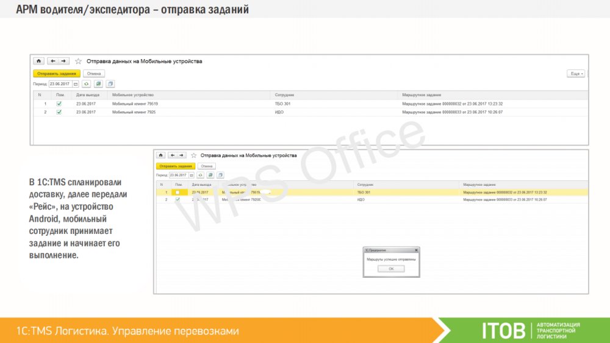This screenshot has height=343, width=610.
Task: Check the empty box in highlighted lower row 1
Action: (178, 192)
